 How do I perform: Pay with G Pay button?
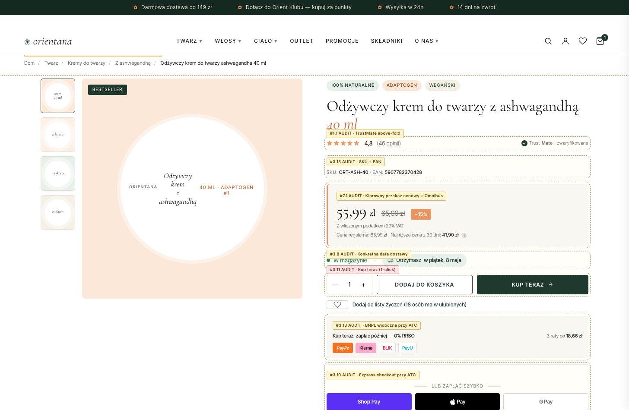(x=546, y=402)
